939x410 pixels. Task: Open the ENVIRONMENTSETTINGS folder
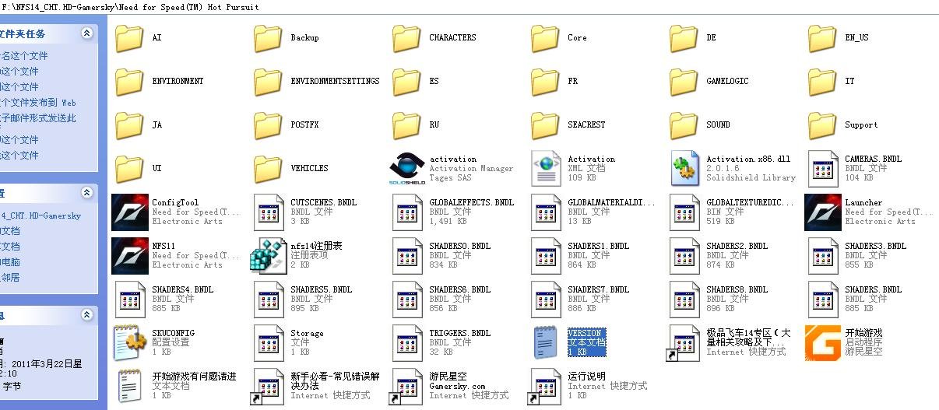click(x=268, y=82)
